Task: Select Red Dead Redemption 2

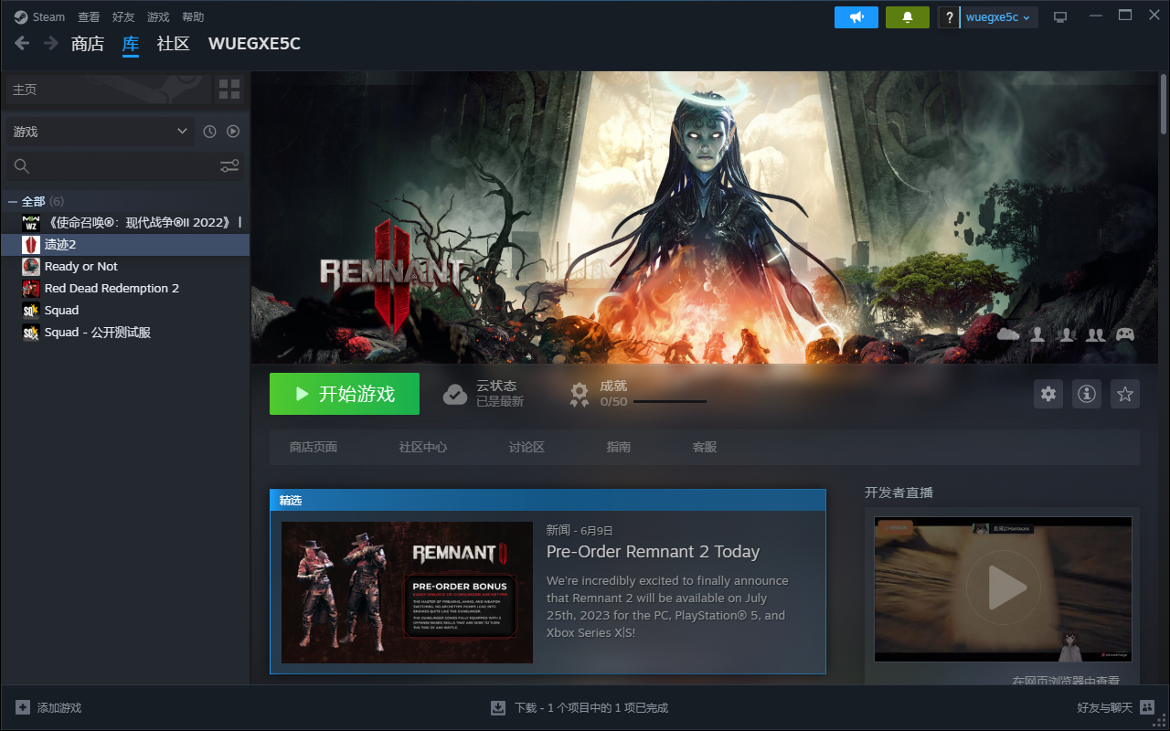Action: pyautogui.click(x=125, y=288)
